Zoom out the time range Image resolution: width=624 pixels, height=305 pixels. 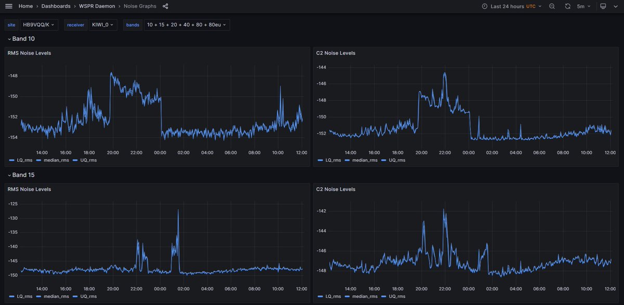click(552, 6)
